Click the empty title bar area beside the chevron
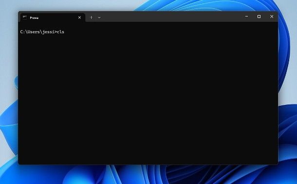297x184 pixels. click(x=170, y=17)
